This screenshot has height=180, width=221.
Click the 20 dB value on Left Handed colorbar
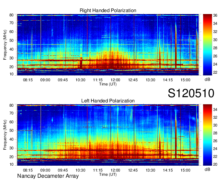(x=215, y=164)
